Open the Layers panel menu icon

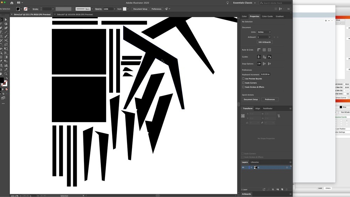click(290, 162)
